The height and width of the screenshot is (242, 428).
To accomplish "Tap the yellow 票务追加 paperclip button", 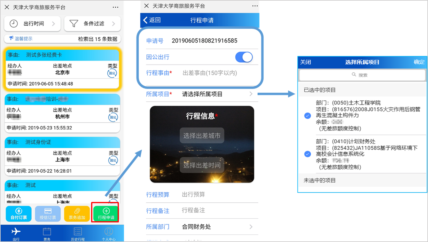I will coord(77,214).
